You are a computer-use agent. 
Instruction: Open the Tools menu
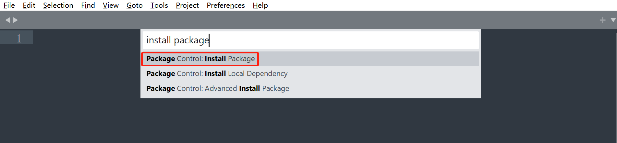[159, 5]
